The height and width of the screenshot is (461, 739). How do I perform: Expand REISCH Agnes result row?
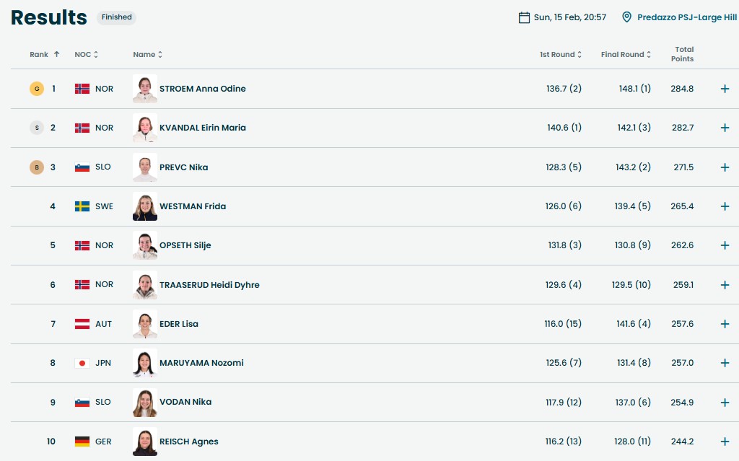pyautogui.click(x=725, y=442)
